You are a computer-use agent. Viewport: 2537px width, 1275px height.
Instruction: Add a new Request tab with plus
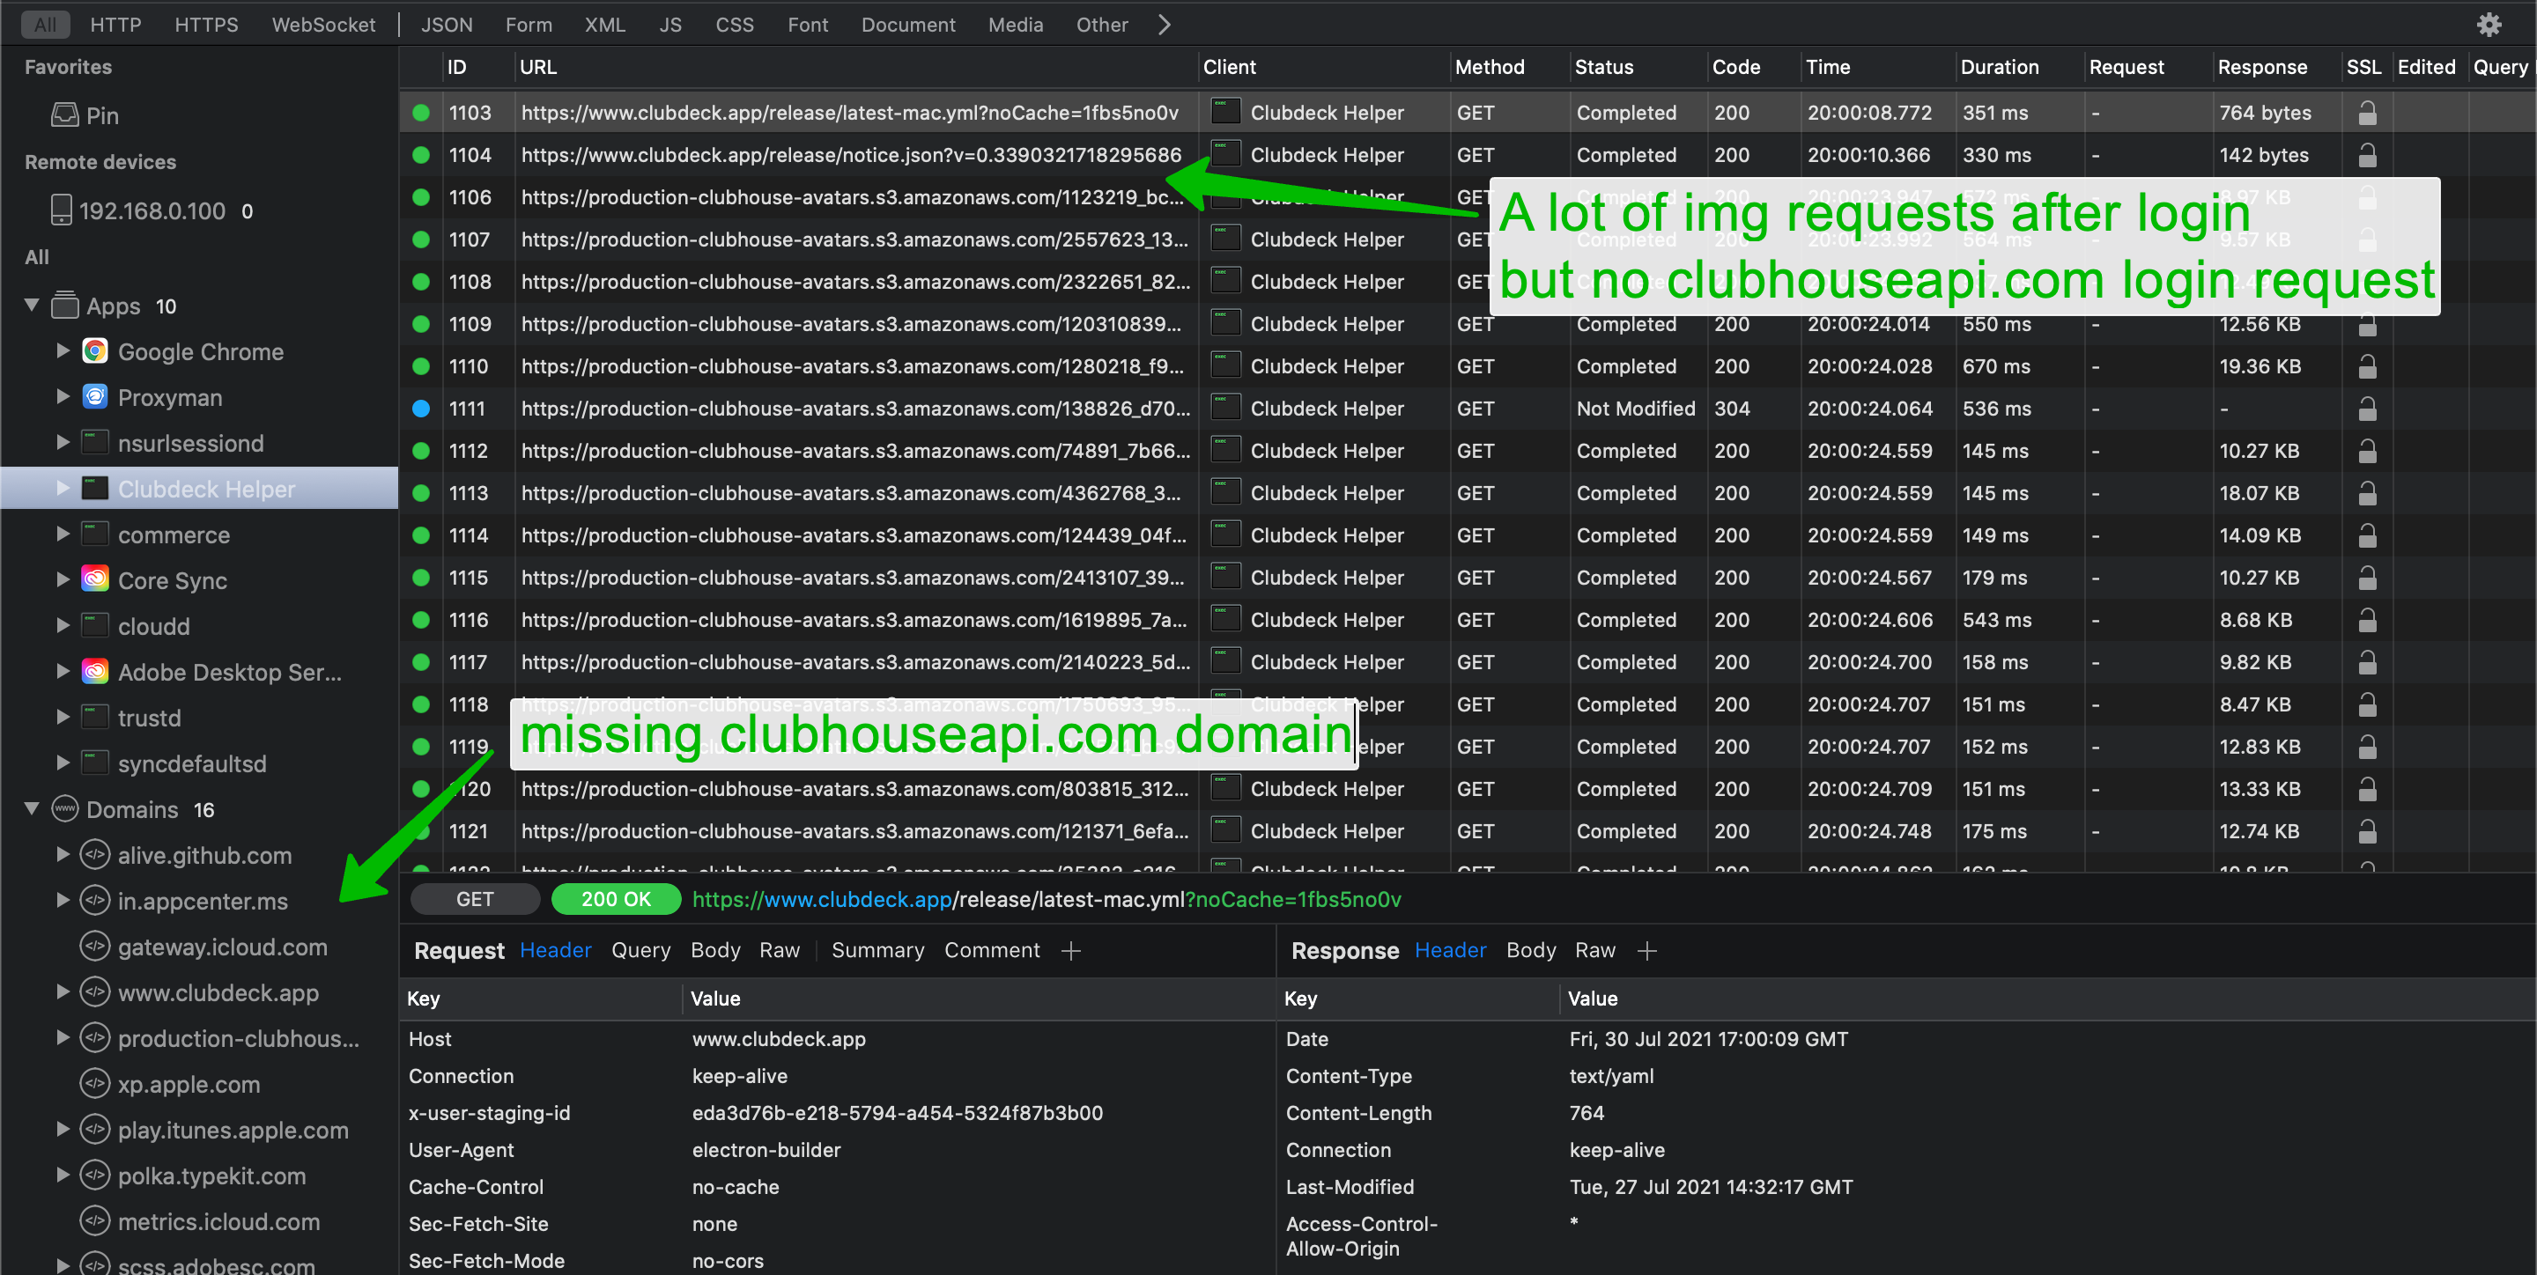(x=1070, y=950)
